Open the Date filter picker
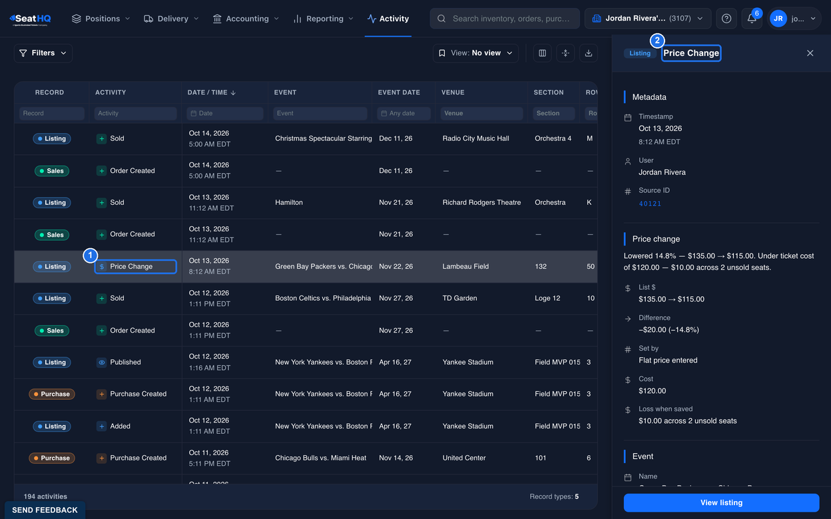Viewport: 831px width, 519px height. (225, 113)
